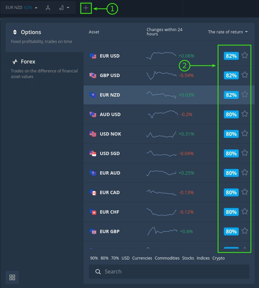Image resolution: width=259 pixels, height=288 pixels.
Task: Select the USD NOK asset name
Action: point(110,134)
